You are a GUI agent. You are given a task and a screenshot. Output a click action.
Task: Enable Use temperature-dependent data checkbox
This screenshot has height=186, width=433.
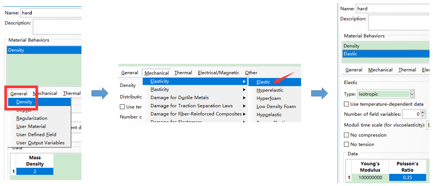pos(346,104)
